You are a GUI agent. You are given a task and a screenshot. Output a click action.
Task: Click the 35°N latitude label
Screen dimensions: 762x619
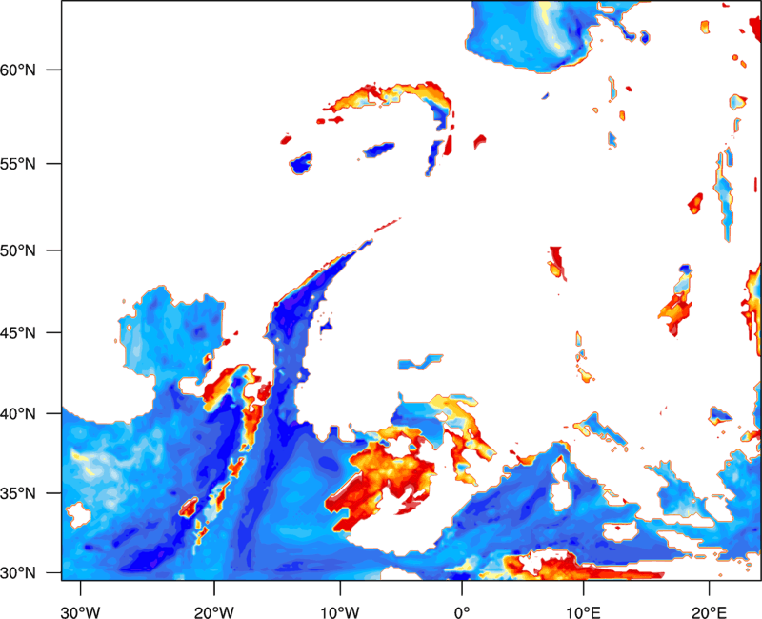pyautogui.click(x=18, y=493)
